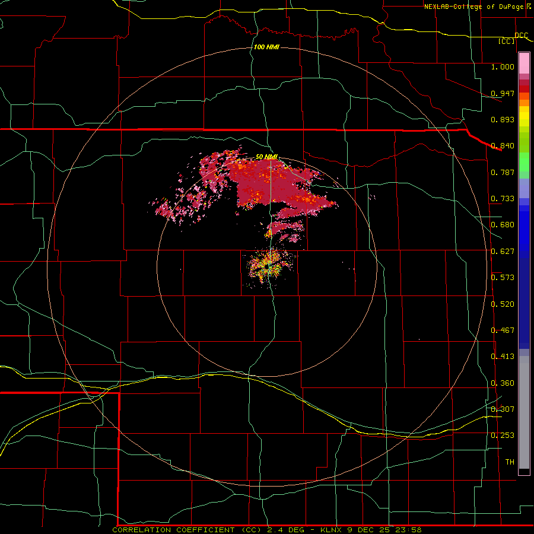Pick the bright green color bar segment
Image resolution: width=534 pixels, height=534 pixels.
pyautogui.click(x=524, y=162)
